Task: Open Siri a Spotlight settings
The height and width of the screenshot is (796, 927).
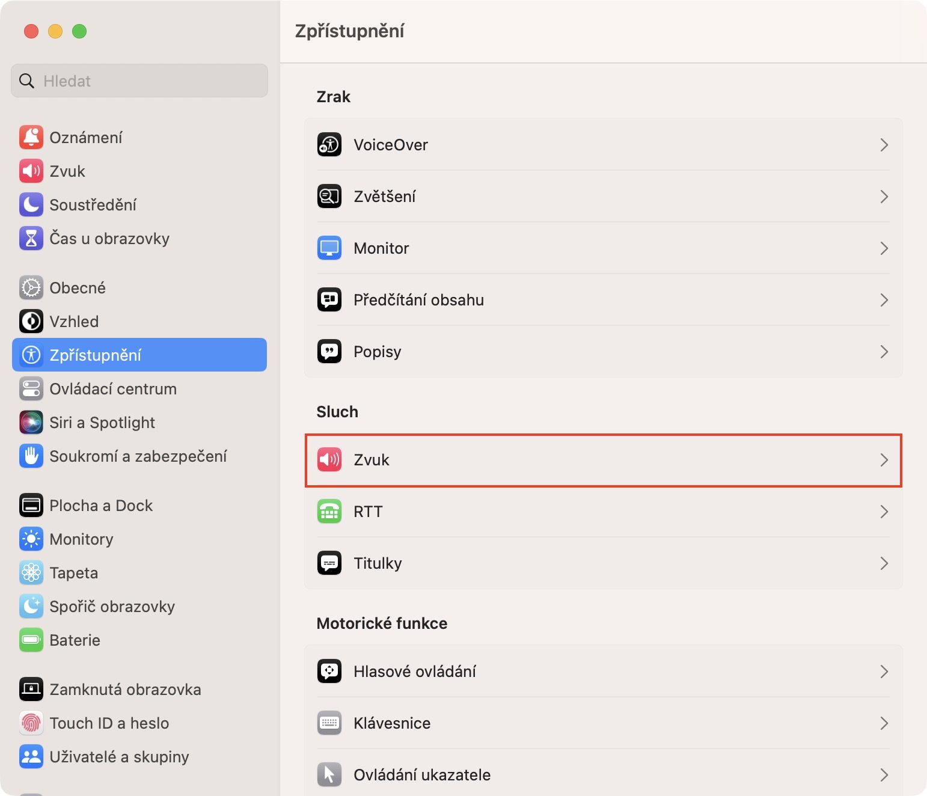Action: 102,423
